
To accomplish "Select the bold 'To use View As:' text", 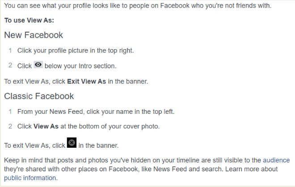I will [x=29, y=20].
